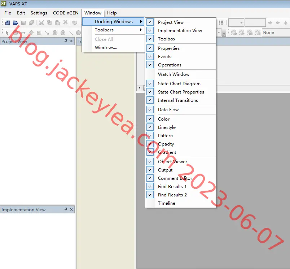290x269 pixels.
Task: Click the Cut scissors icon
Action: (41, 23)
